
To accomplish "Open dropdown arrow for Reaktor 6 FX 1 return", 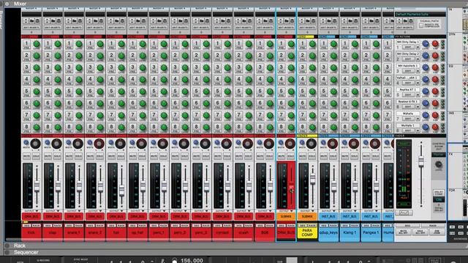I will (x=418, y=107).
